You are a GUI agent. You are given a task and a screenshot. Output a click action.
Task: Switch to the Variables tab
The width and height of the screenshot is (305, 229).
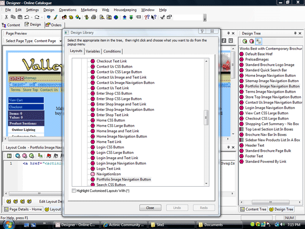pos(93,51)
